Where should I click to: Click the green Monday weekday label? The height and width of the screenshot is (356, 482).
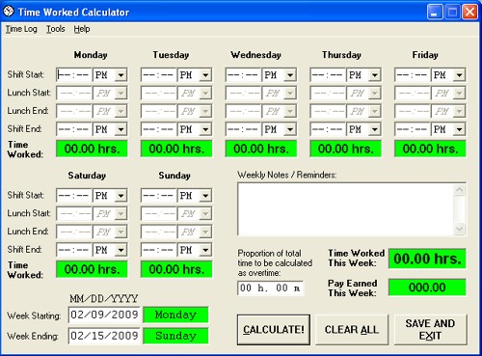(175, 315)
